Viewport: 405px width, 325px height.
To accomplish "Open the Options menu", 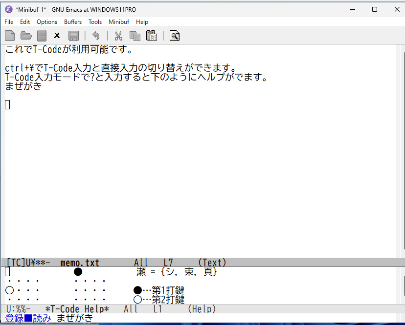I will (47, 22).
